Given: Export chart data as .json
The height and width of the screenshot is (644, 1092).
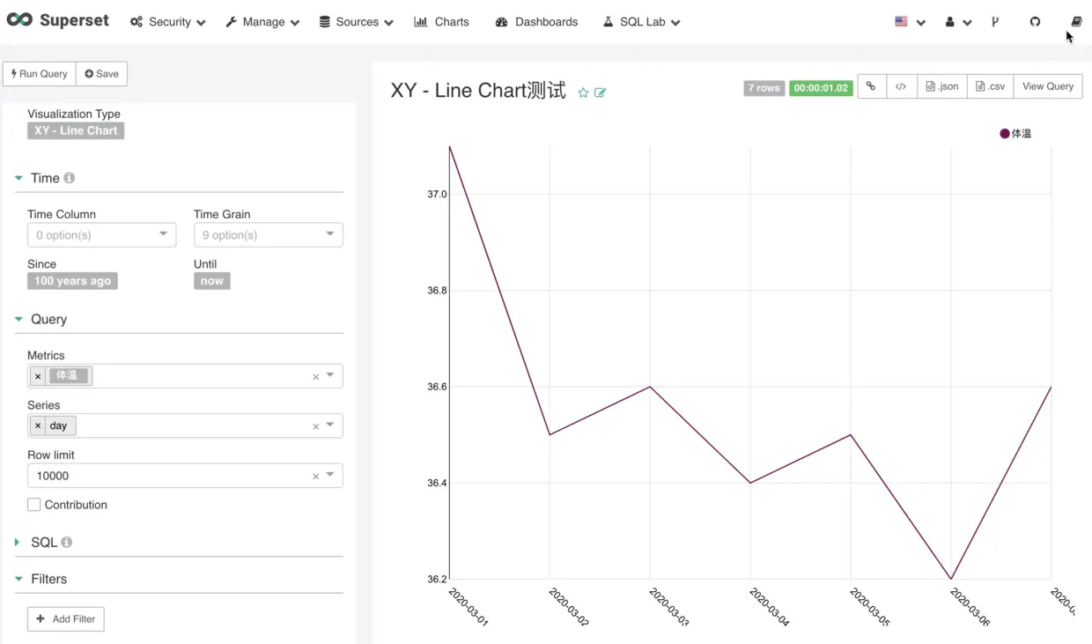Looking at the screenshot, I should point(942,86).
